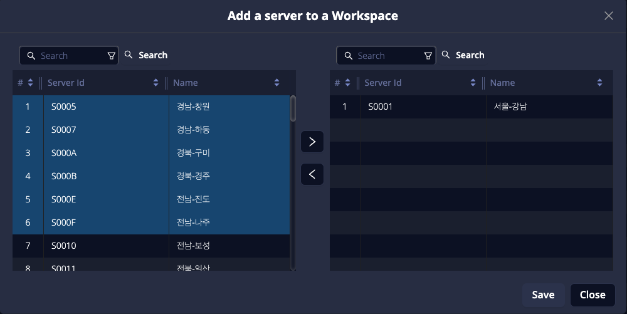Click the left arrow to remove servers

[312, 174]
